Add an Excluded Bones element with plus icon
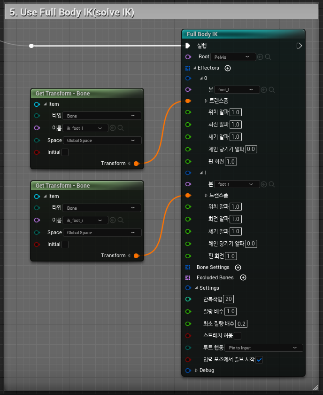Viewport: 323px width, 395px height. [243, 277]
